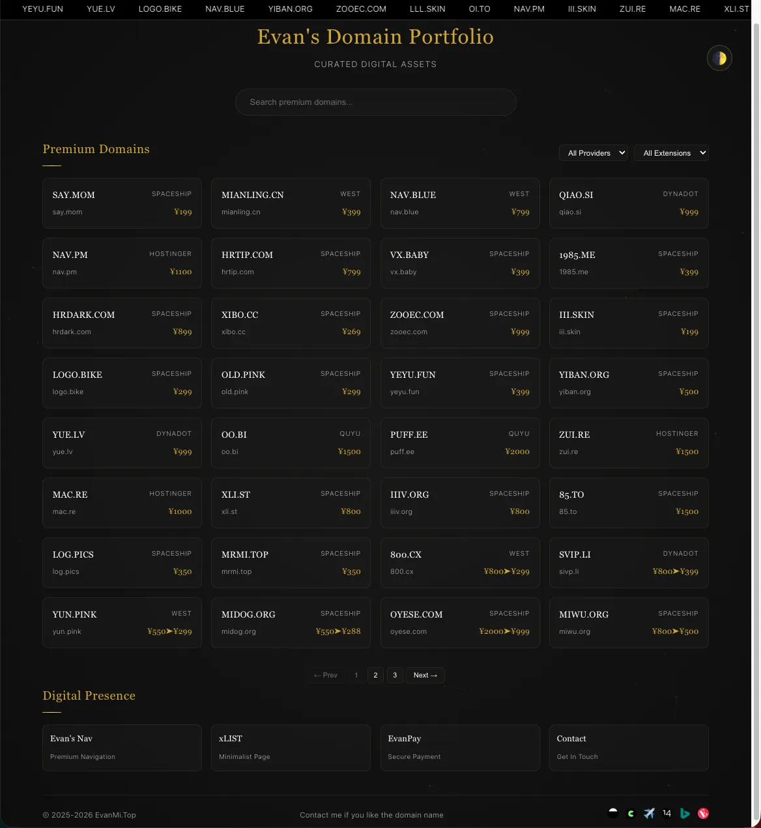This screenshot has width=761, height=828.
Task: Open the All Providers dropdown
Action: pos(593,153)
